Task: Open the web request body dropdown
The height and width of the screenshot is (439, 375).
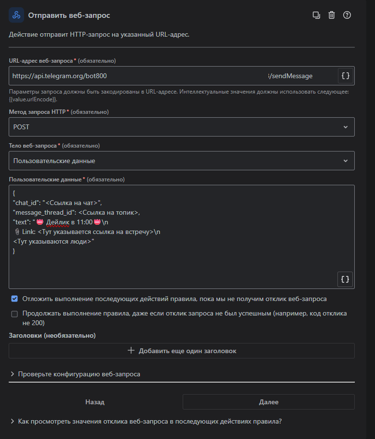Action: click(182, 161)
